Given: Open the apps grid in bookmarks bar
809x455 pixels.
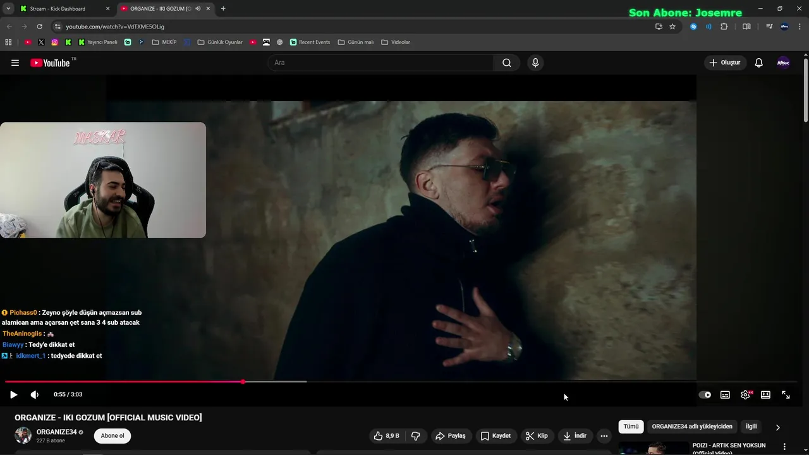Looking at the screenshot, I should 8,42.
